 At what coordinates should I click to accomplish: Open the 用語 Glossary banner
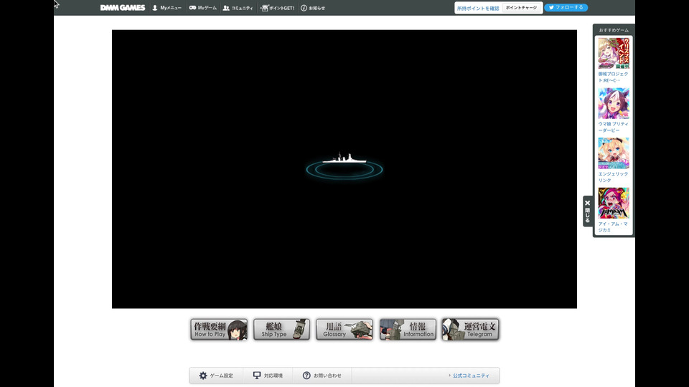tap(344, 330)
